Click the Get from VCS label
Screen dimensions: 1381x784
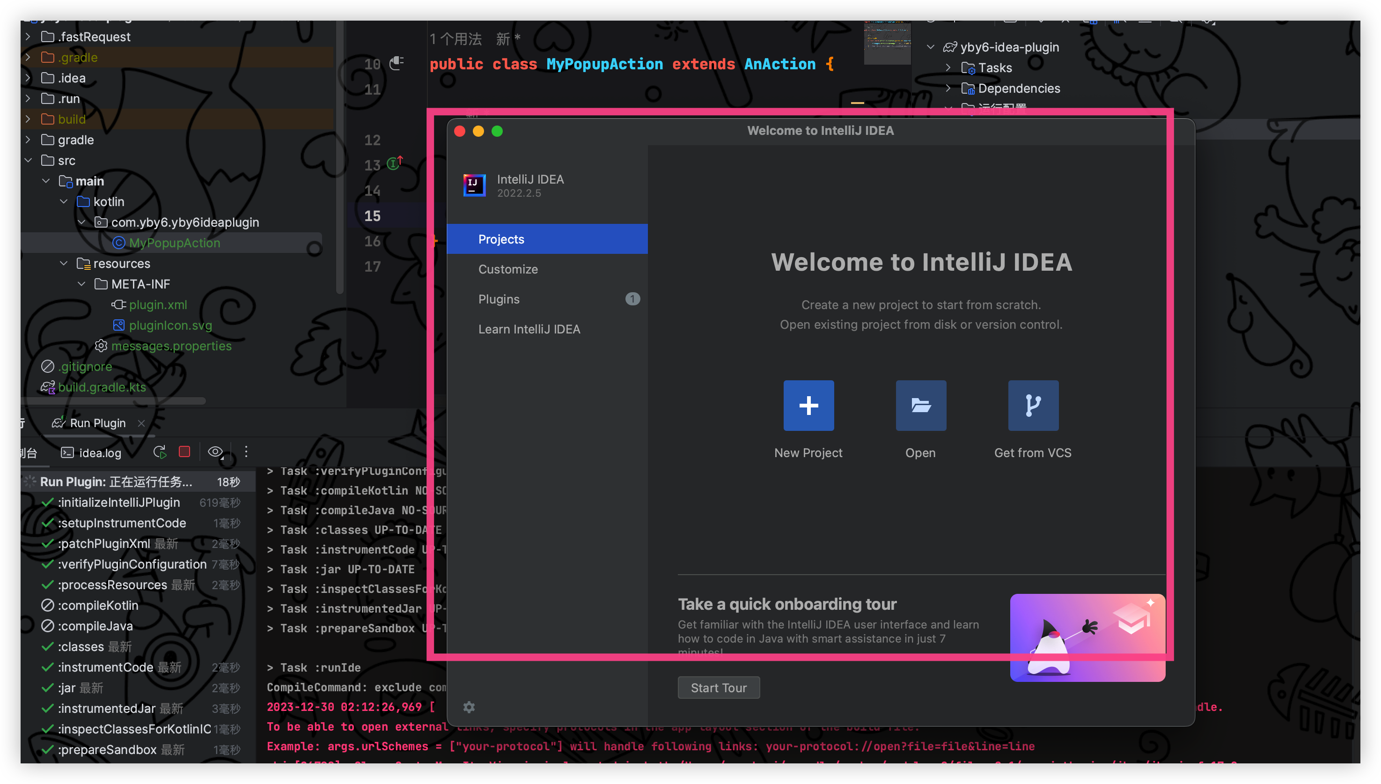click(1032, 453)
